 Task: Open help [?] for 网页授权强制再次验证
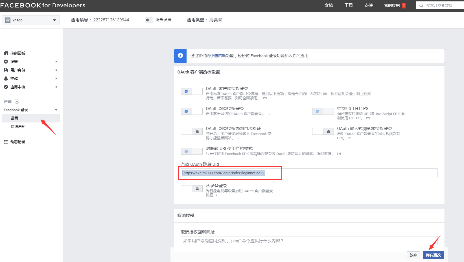point(238,138)
